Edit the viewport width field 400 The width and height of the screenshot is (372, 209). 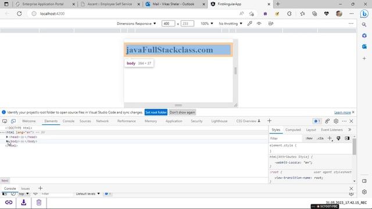click(x=168, y=23)
